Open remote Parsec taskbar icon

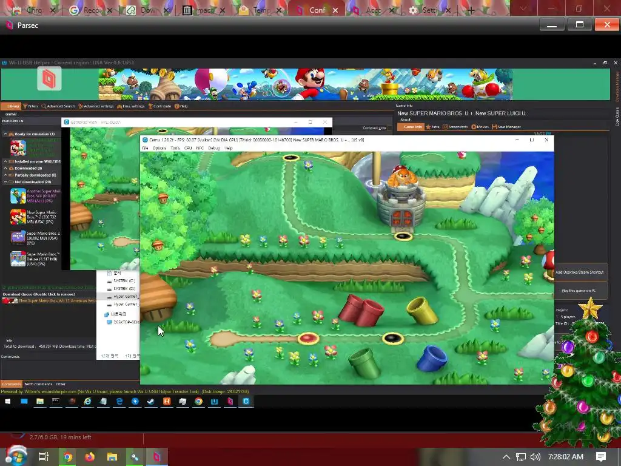[230, 402]
